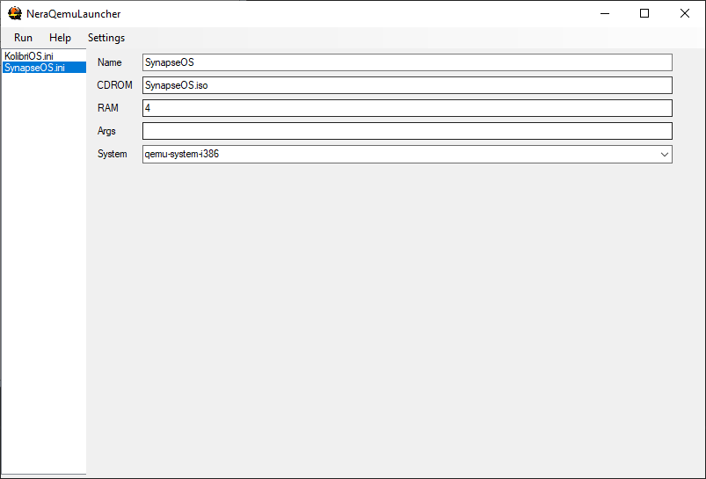
Task: Select the highlighted SynapseOS.ini entry
Action: pos(44,68)
